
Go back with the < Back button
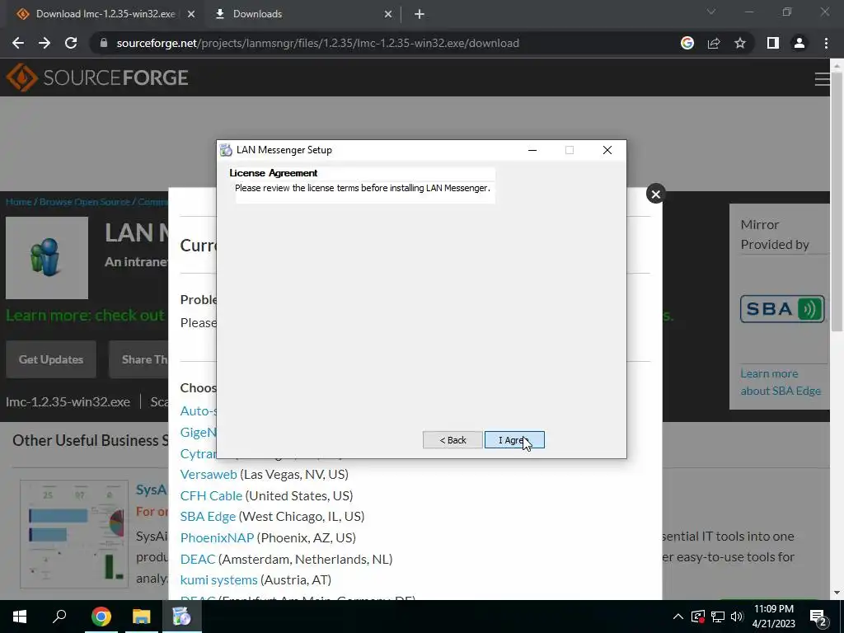pyautogui.click(x=452, y=440)
